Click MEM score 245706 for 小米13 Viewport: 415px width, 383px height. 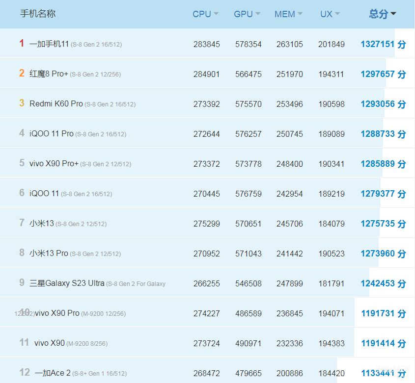[x=290, y=224]
